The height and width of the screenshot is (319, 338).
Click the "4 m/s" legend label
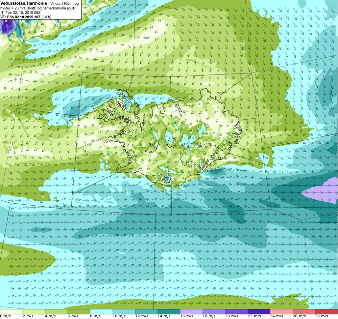coord(50,316)
